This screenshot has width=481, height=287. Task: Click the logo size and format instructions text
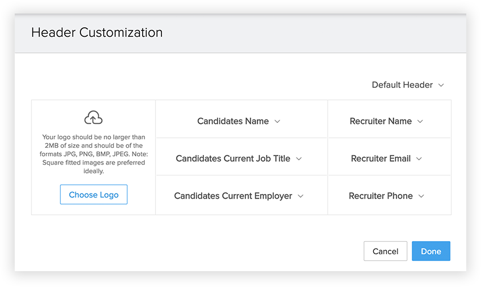click(93, 154)
